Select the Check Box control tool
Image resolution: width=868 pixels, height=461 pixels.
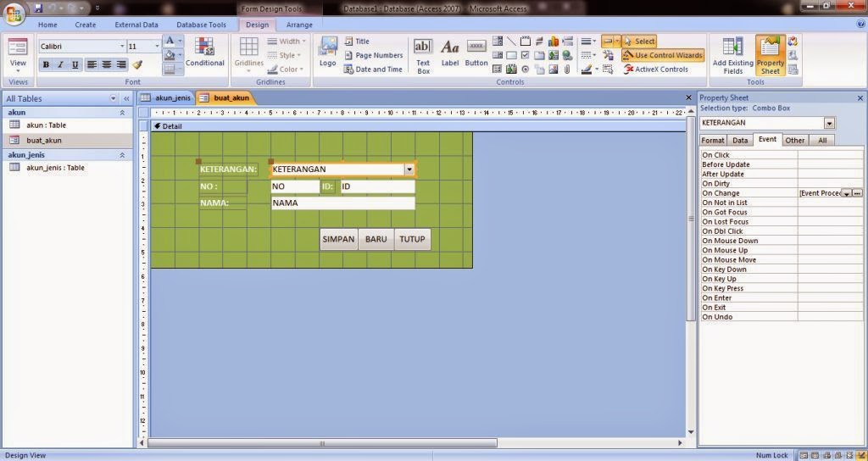(526, 55)
